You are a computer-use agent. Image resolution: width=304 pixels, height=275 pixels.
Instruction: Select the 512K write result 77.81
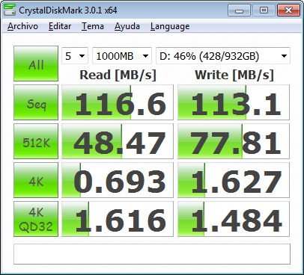pos(234,141)
